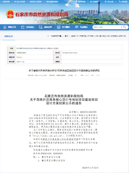Click the location pin icon in breadcrumb
The image size is (129, 173).
click(48, 36)
